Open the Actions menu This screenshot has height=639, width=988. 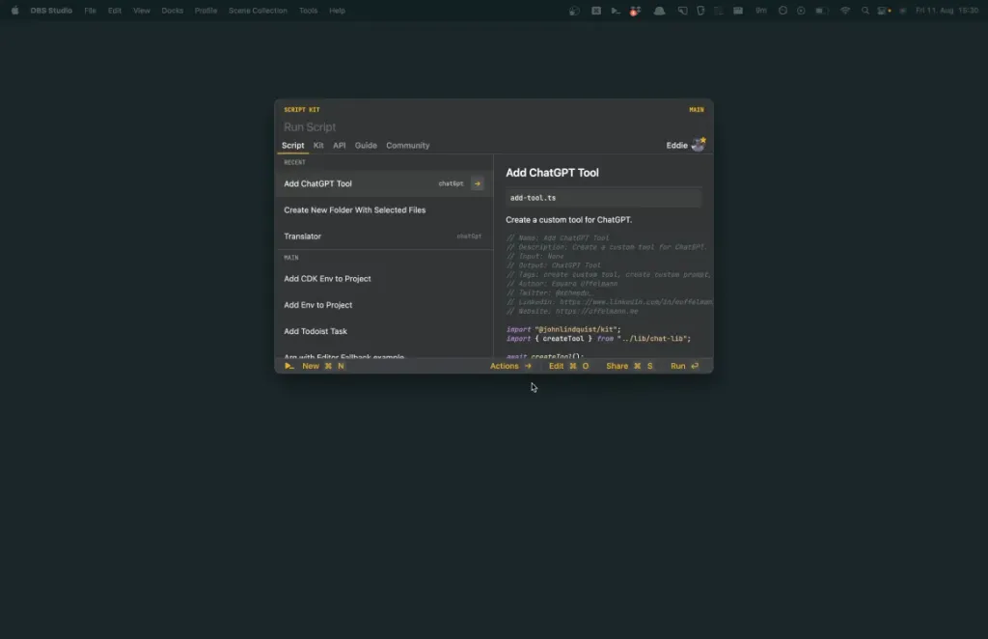[x=503, y=366]
